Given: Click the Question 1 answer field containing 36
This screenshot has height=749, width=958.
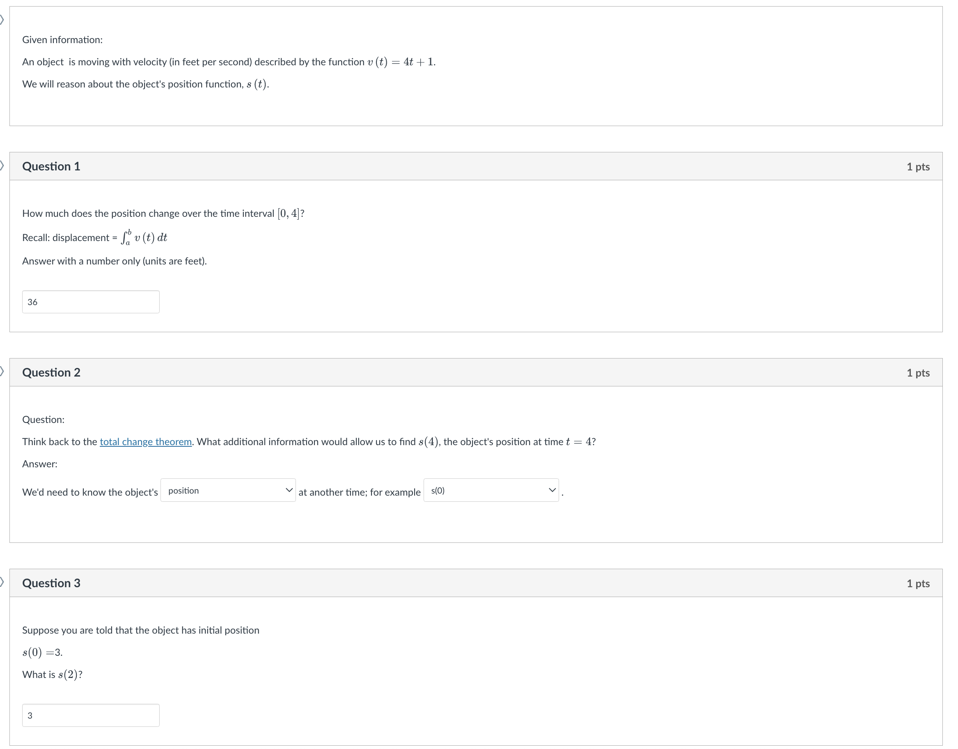Looking at the screenshot, I should [x=91, y=302].
